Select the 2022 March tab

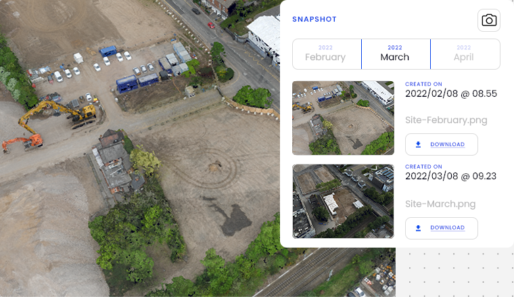[396, 54]
